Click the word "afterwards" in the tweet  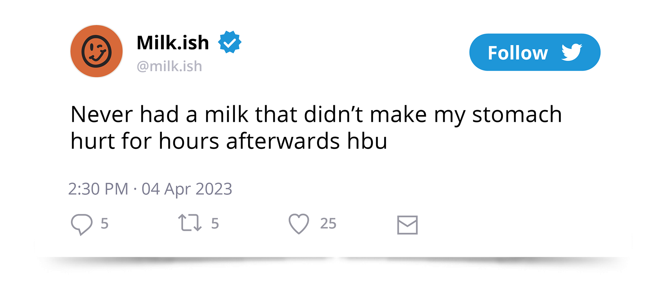(x=283, y=141)
